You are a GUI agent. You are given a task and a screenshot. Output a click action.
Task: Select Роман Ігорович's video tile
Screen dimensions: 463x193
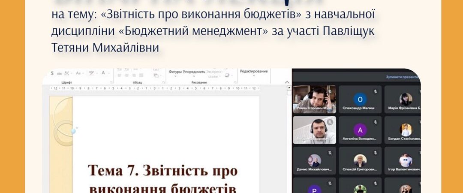coord(314,100)
